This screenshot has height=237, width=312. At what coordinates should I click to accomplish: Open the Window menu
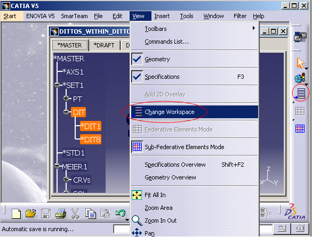pyautogui.click(x=213, y=16)
